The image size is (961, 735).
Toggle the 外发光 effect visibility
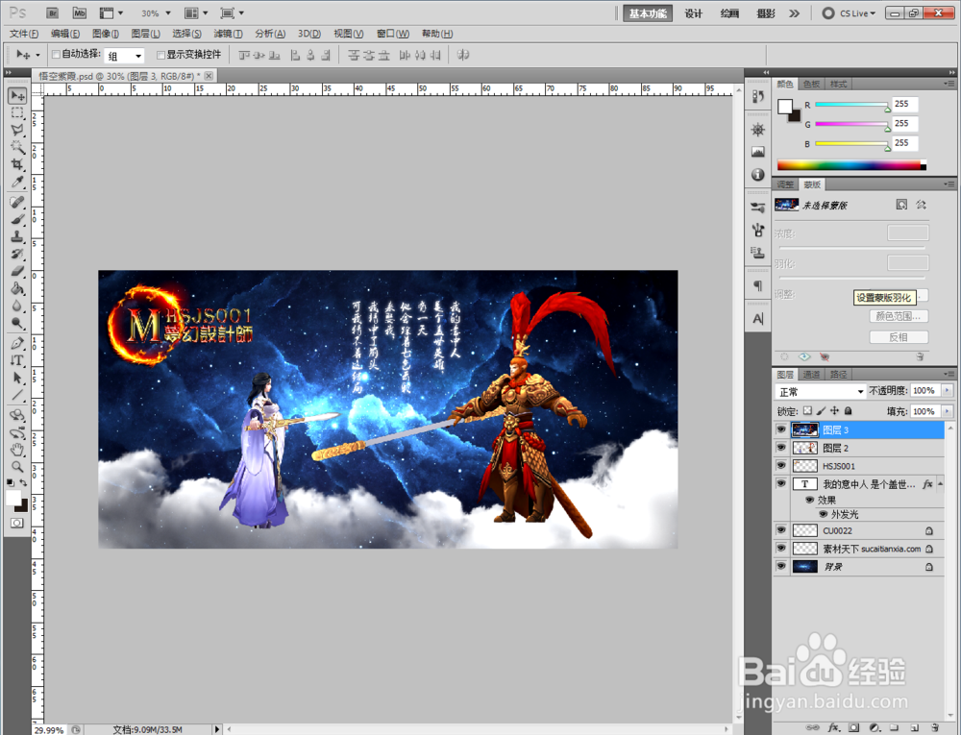[x=824, y=515]
